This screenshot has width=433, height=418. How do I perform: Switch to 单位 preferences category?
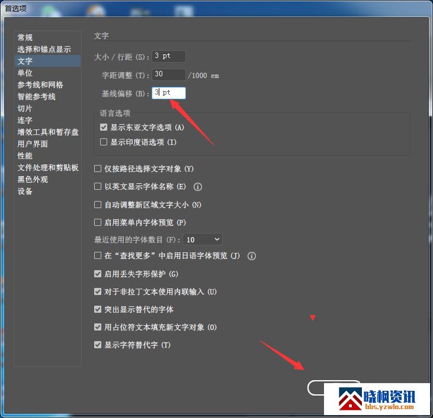tap(25, 73)
